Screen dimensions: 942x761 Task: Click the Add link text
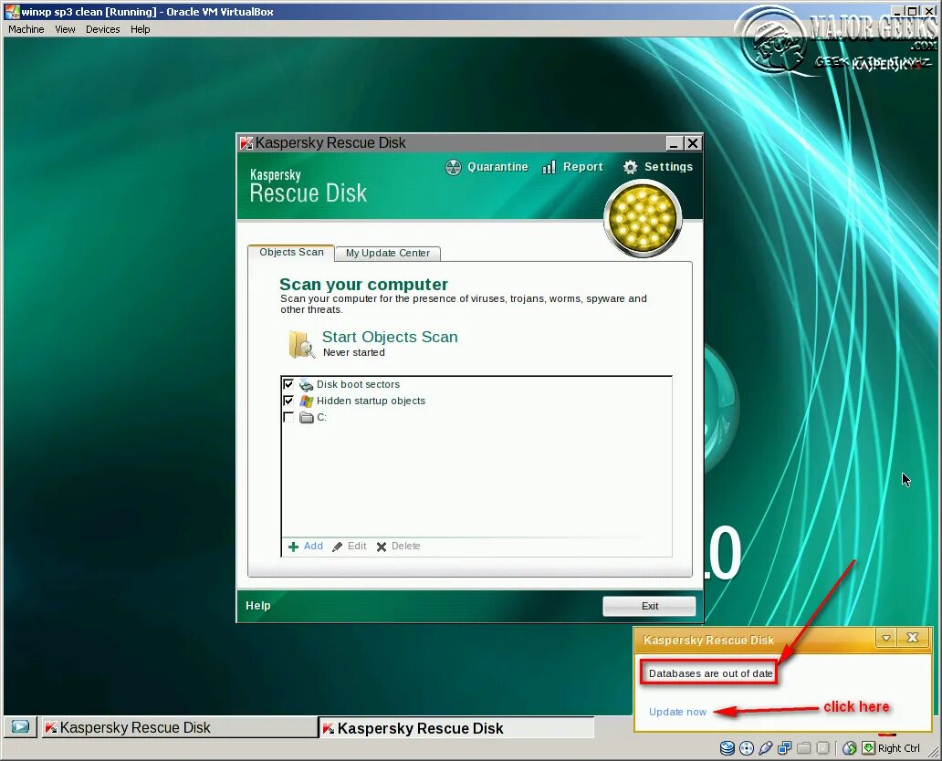coord(313,546)
